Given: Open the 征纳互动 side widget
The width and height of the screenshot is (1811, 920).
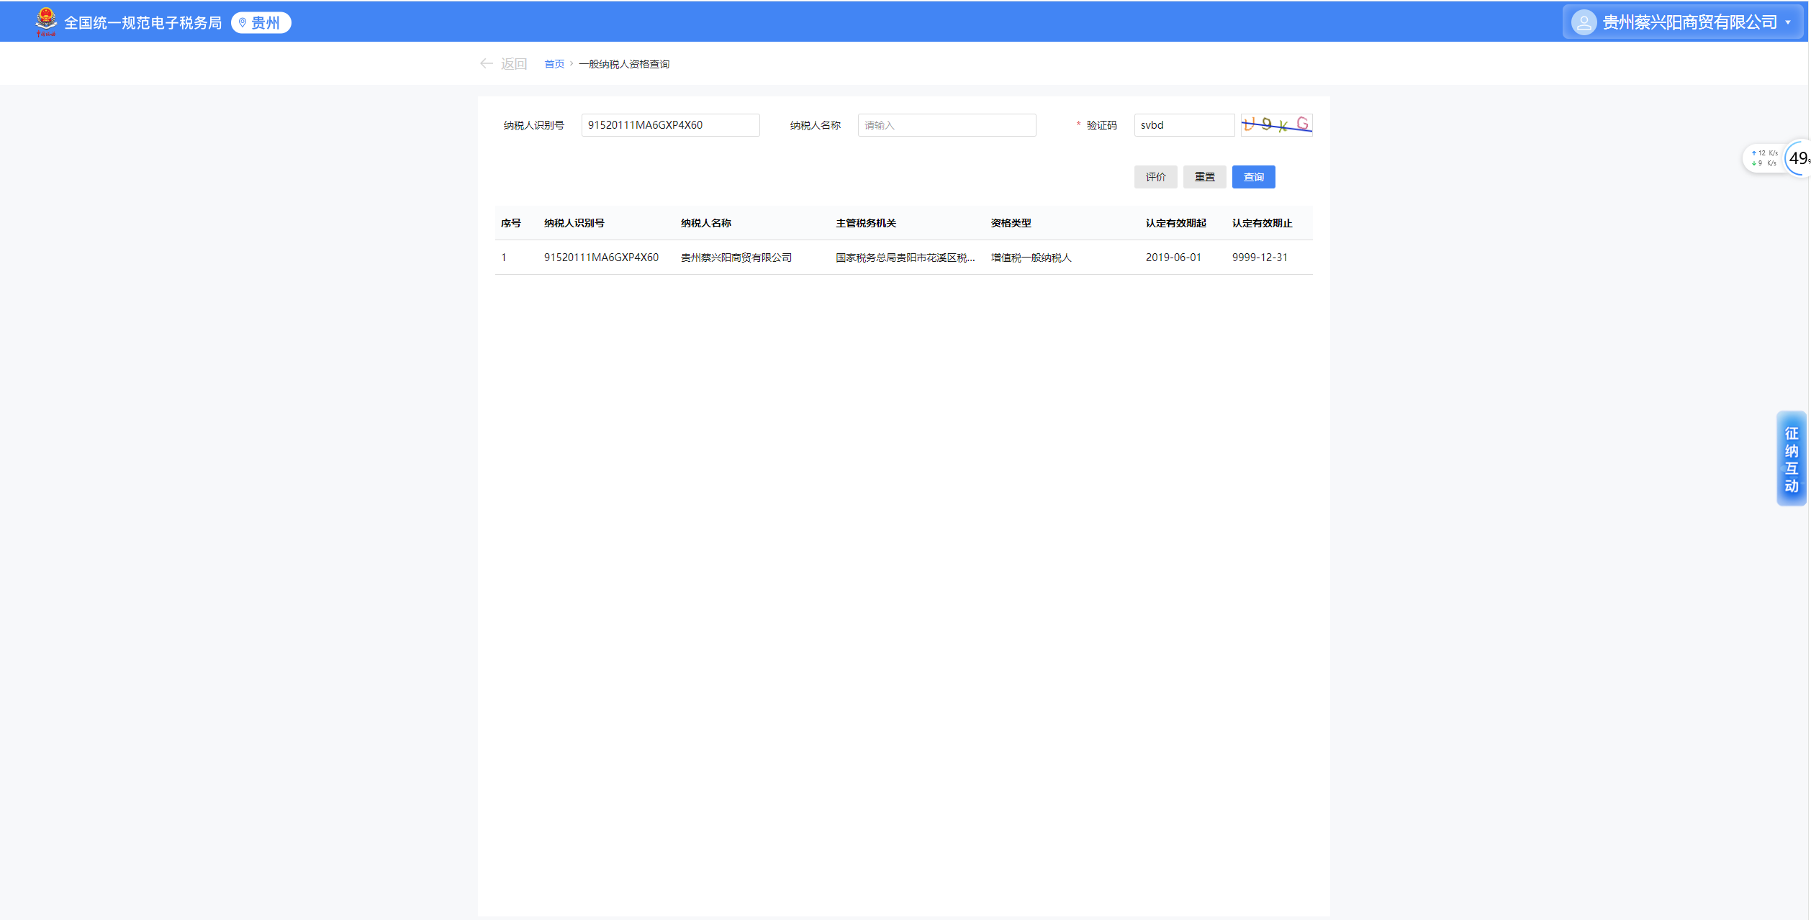Looking at the screenshot, I should click(1791, 459).
